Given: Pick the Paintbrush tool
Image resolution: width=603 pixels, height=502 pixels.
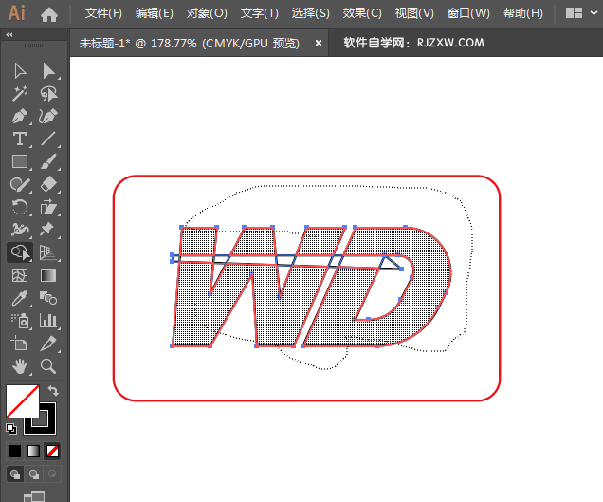Looking at the screenshot, I should pyautogui.click(x=48, y=161).
